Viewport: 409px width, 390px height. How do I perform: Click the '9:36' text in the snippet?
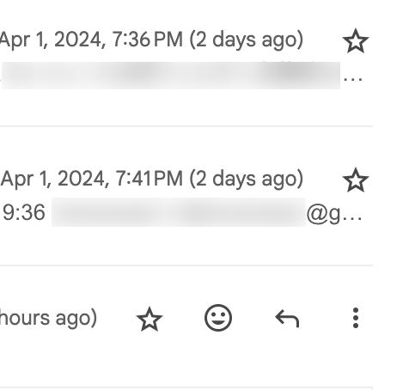[24, 213]
